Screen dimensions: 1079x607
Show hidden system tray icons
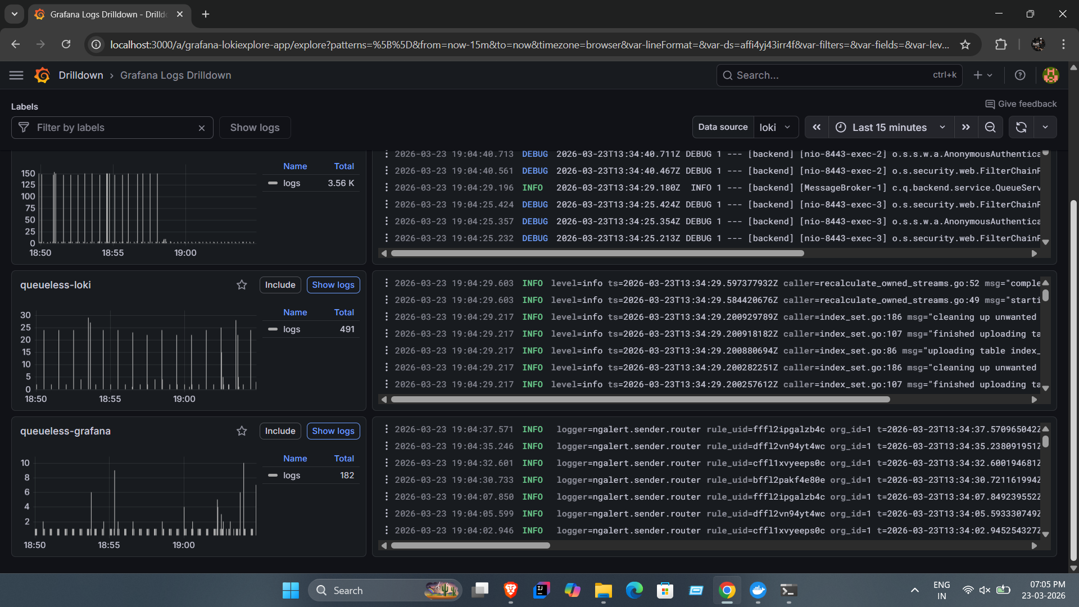(x=915, y=590)
